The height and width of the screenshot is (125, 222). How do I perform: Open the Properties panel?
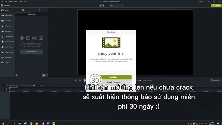point(215,80)
